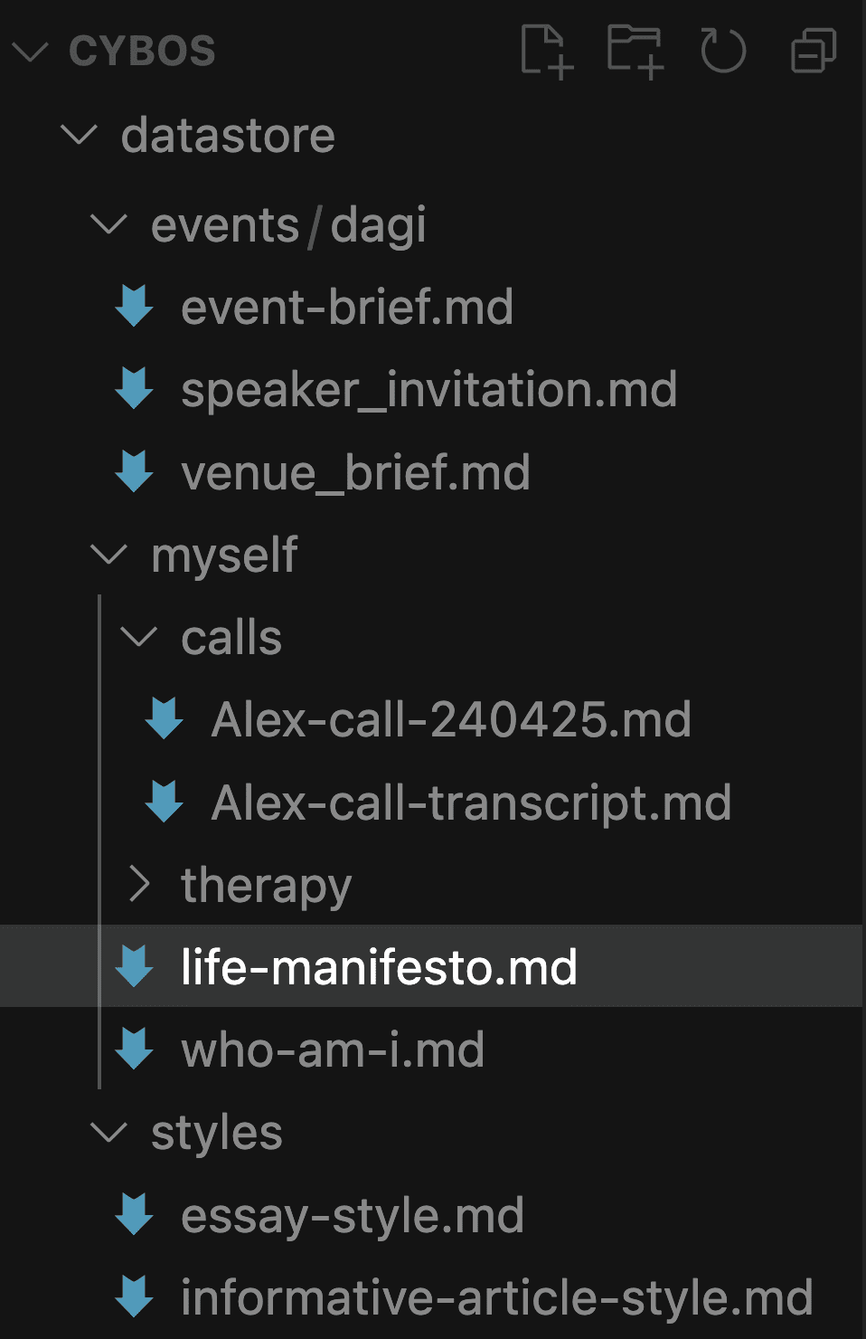
Task: Refresh the Explorer file tree
Action: tap(723, 51)
